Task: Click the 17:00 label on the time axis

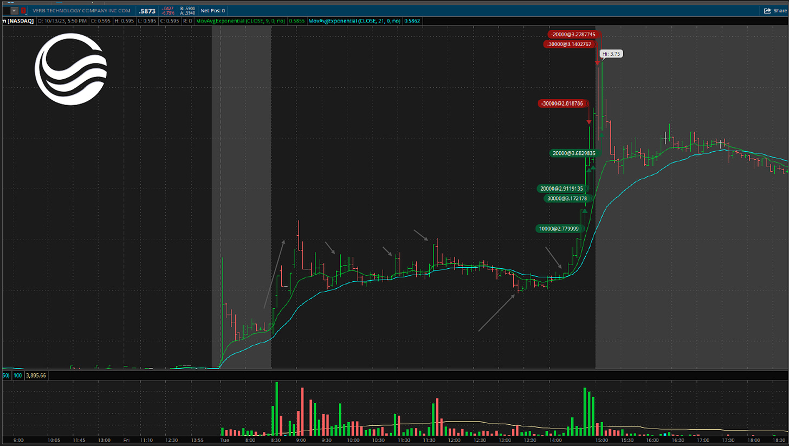Action: (702, 441)
